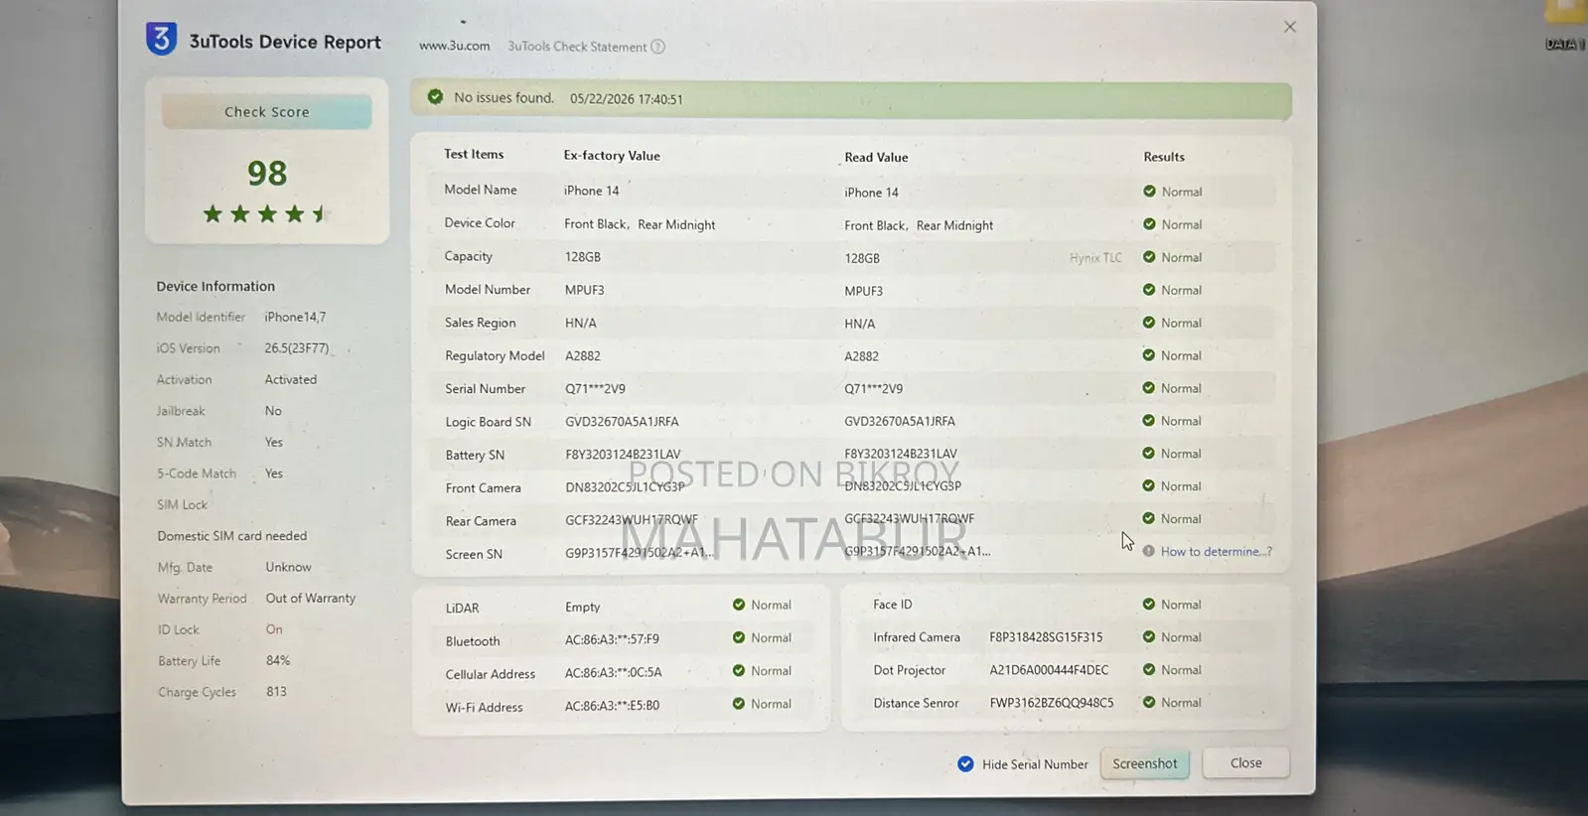Screen dimensions: 1588x816
Task: Select the model identifier iPhone14,7
Action: coord(295,318)
